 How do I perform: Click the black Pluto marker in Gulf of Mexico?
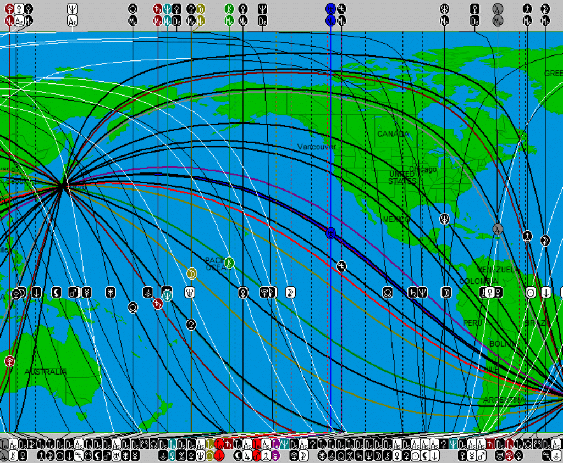(445, 219)
